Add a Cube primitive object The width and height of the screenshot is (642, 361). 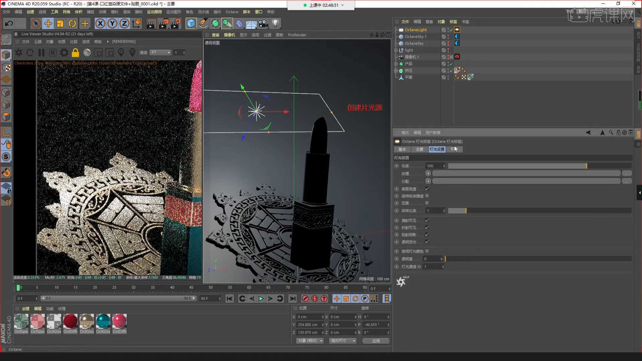(191, 23)
